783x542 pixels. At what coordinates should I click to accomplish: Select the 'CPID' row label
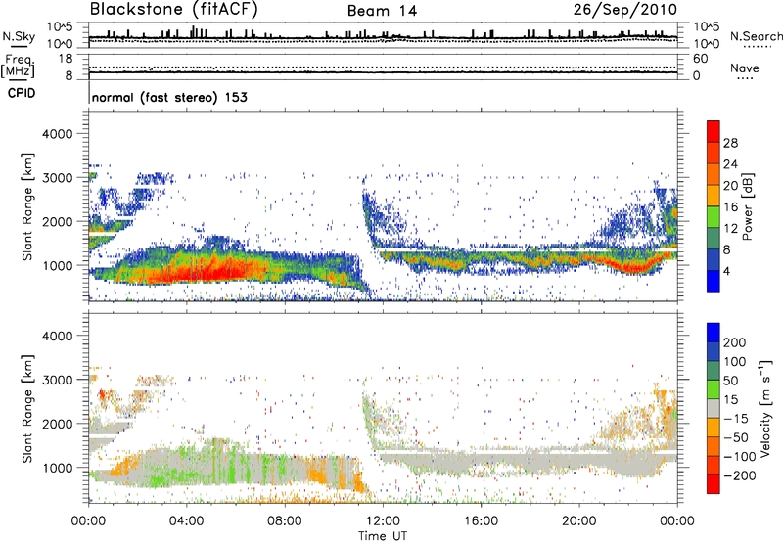22,93
